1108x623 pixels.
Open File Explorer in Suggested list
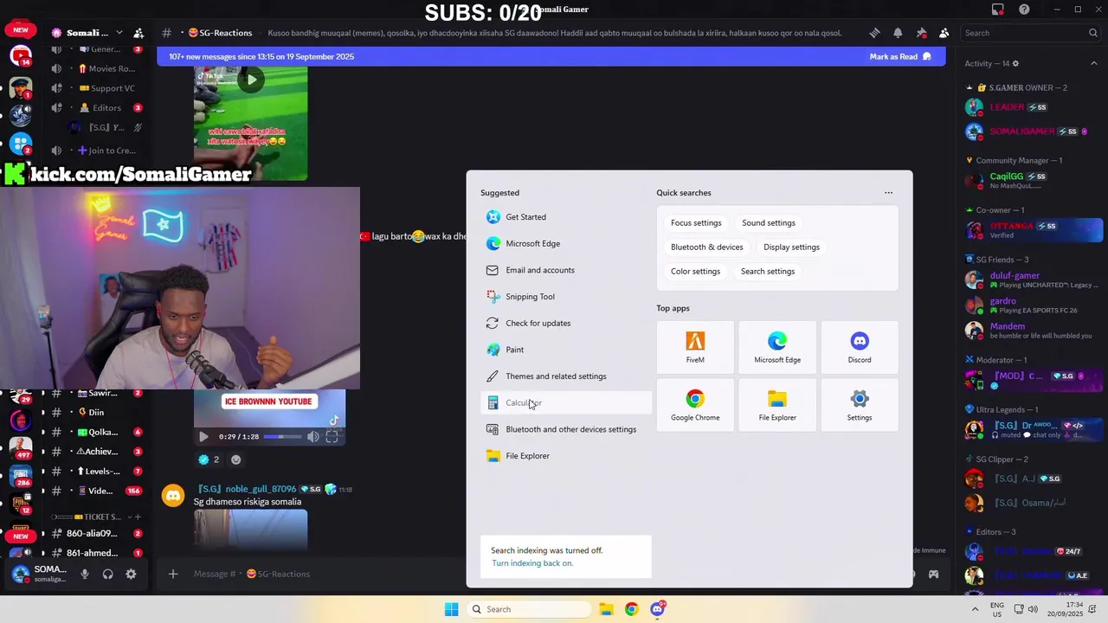tap(566, 456)
